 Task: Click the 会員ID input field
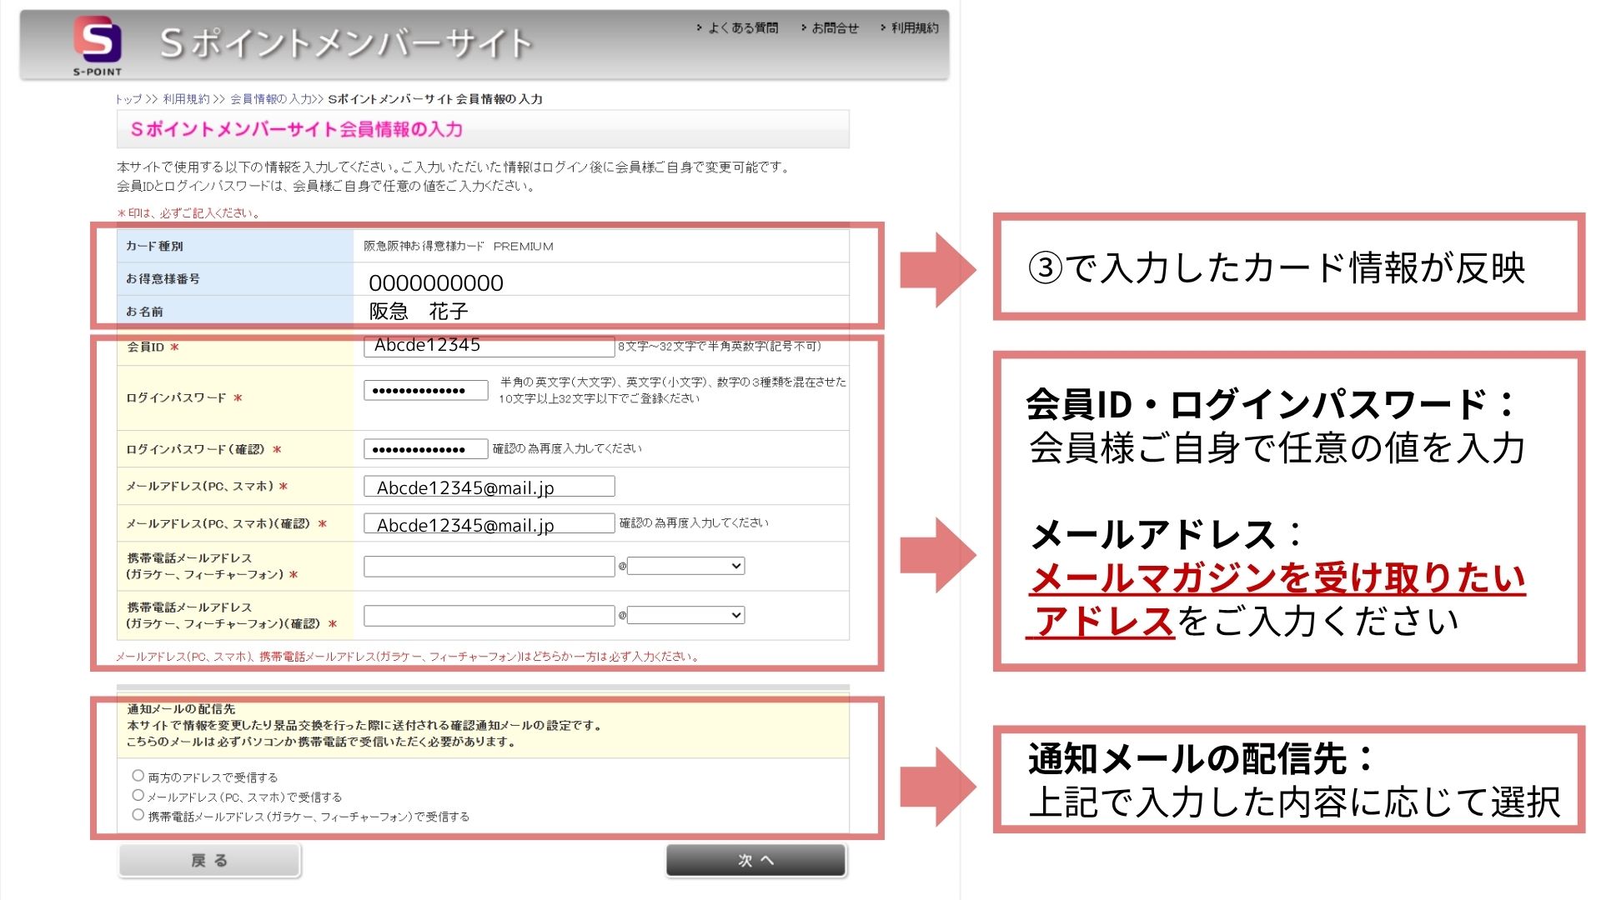(x=489, y=347)
